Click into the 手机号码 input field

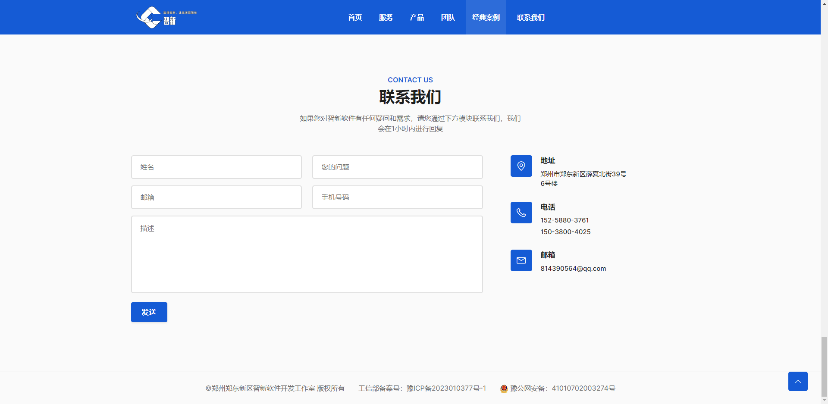point(398,197)
